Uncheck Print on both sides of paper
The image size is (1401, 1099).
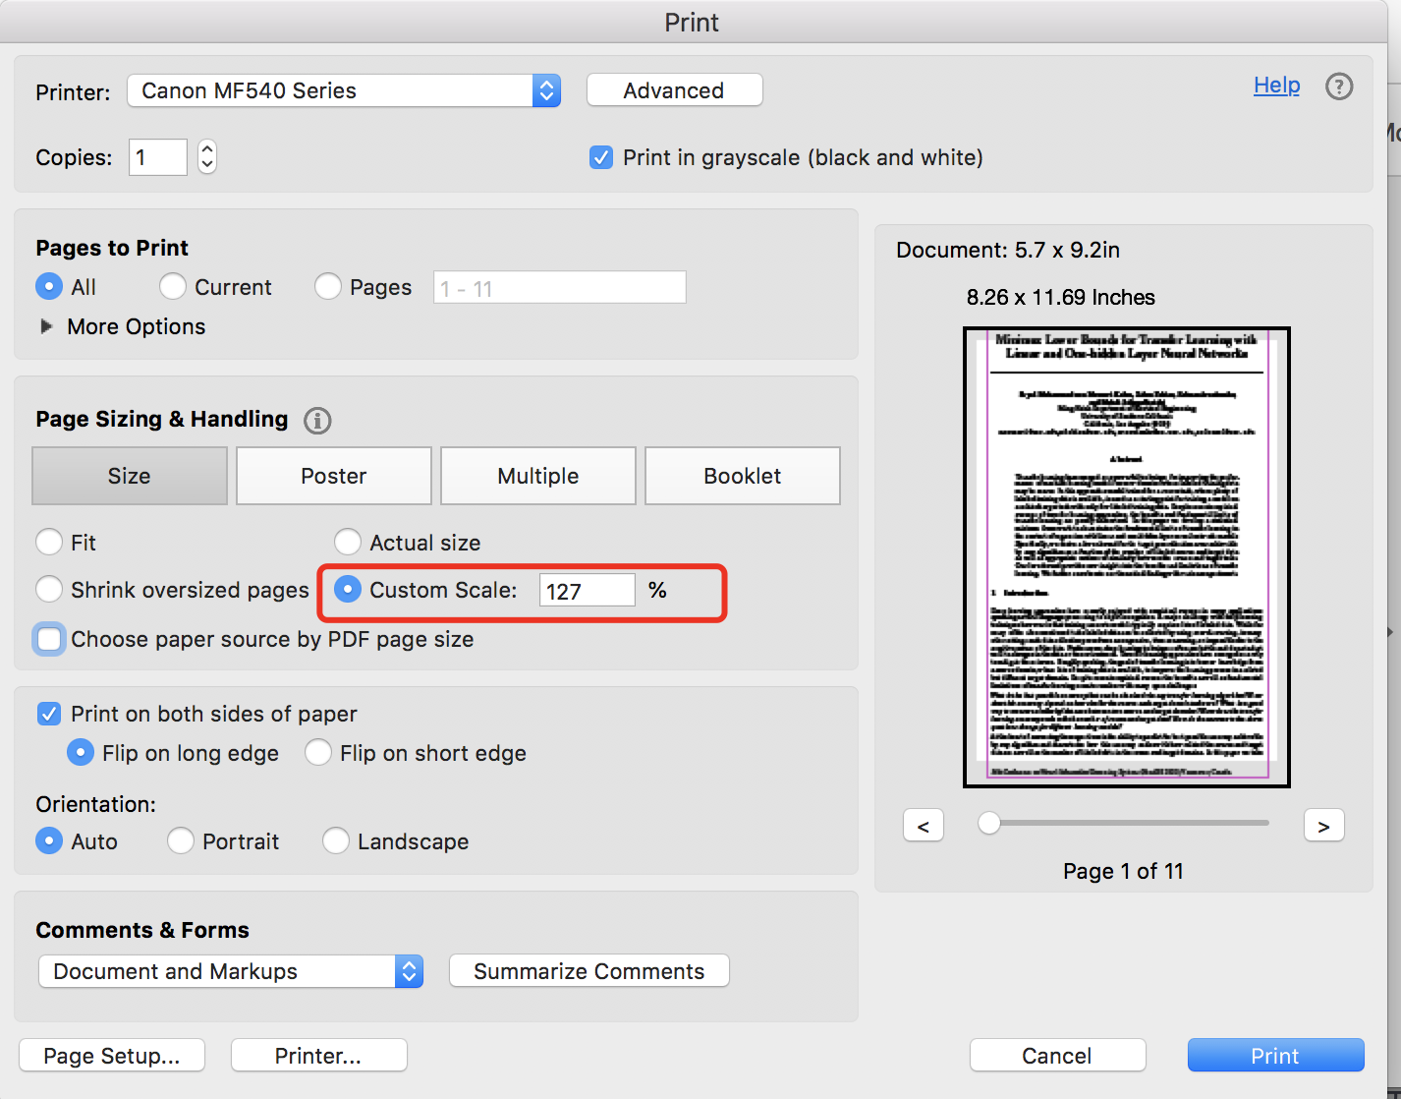pyautogui.click(x=49, y=714)
